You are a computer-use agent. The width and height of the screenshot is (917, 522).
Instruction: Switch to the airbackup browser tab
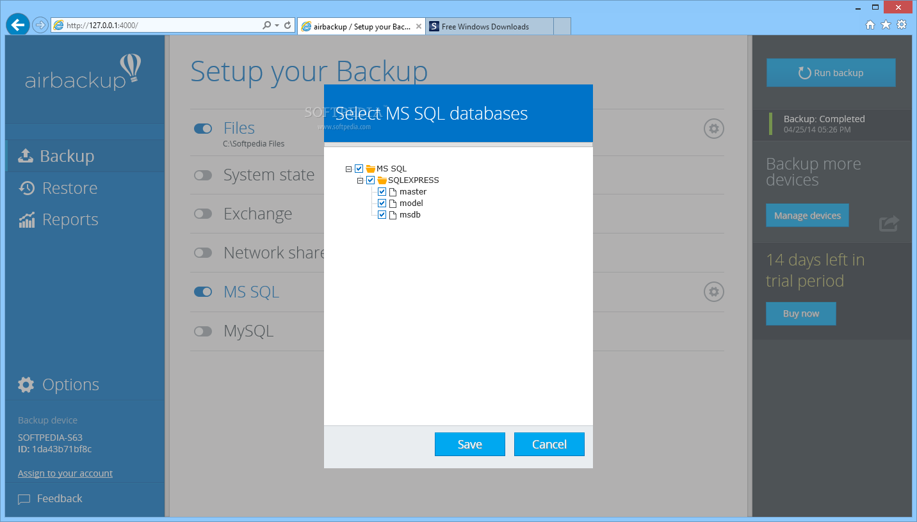tap(361, 26)
